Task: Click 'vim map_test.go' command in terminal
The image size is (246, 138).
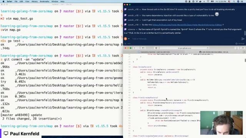Action: tap(20, 19)
